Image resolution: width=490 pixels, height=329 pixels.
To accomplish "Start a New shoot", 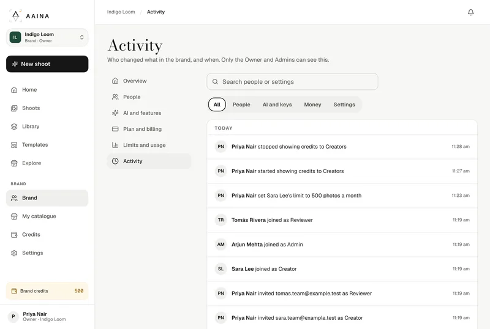I will coord(47,64).
